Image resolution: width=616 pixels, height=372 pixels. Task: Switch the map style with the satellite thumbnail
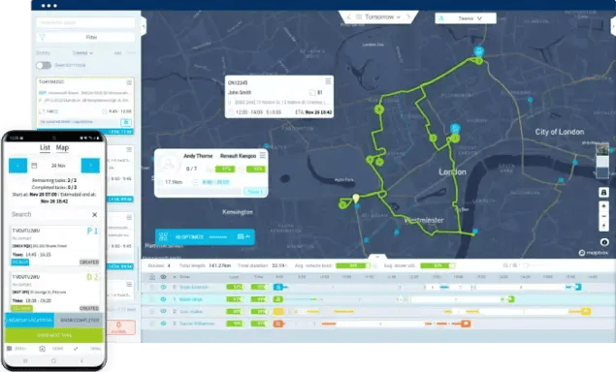[602, 150]
